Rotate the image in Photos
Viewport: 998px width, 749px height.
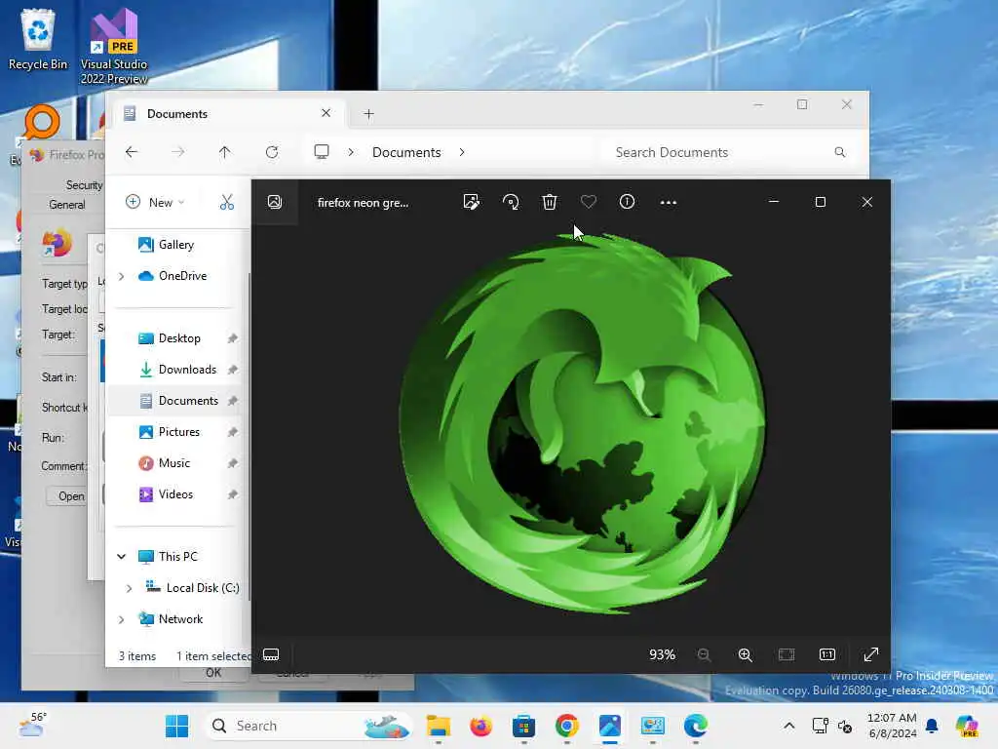(511, 202)
